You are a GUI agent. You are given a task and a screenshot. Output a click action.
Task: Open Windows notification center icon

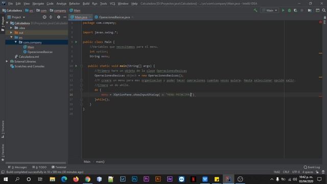coord(319,179)
